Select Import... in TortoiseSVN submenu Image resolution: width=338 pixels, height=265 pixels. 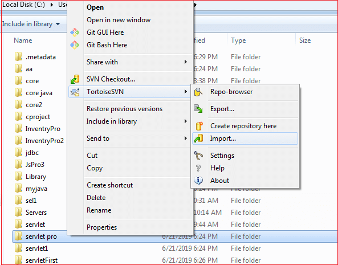245,138
